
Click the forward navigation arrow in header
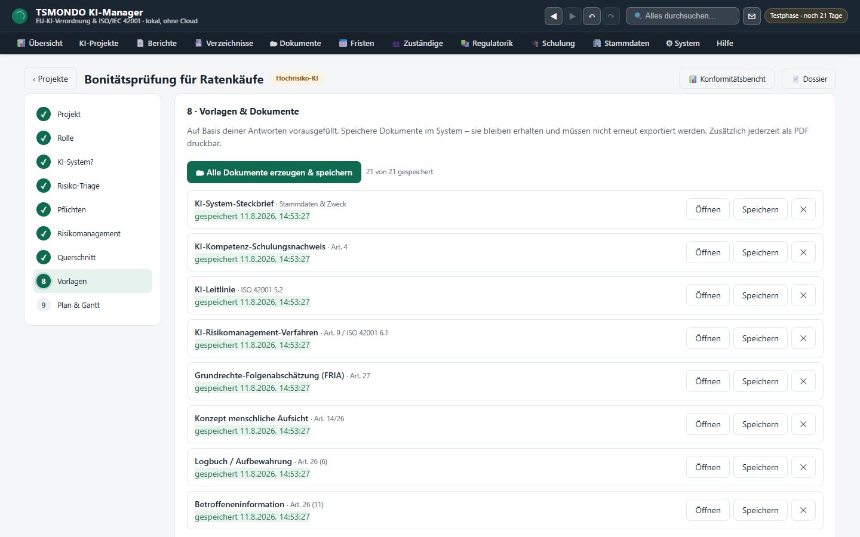[572, 16]
